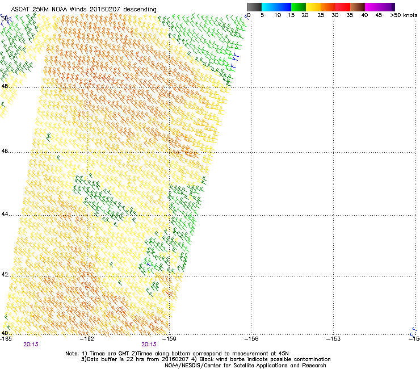Click the latitude label '48'
This screenshot has width=420, height=369.
coord(5,86)
